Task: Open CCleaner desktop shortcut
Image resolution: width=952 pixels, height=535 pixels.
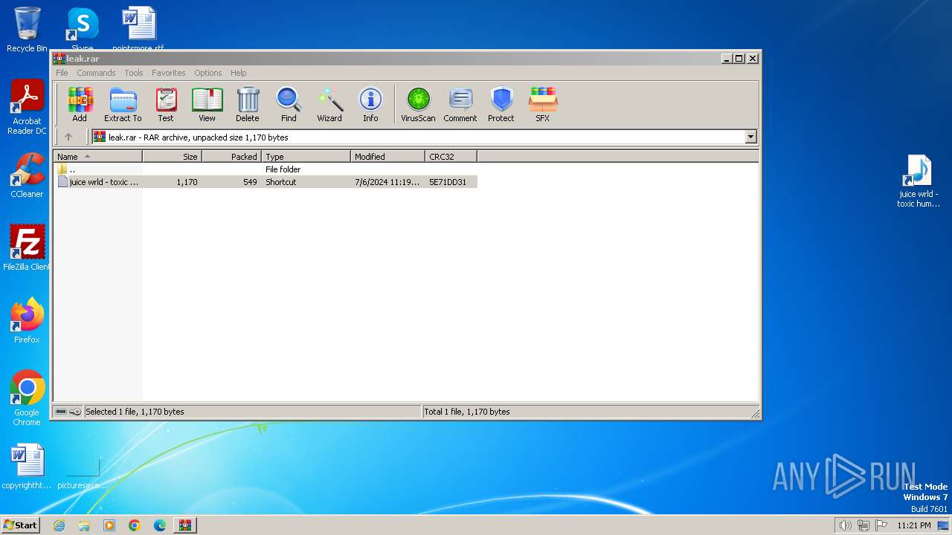Action: tap(27, 176)
